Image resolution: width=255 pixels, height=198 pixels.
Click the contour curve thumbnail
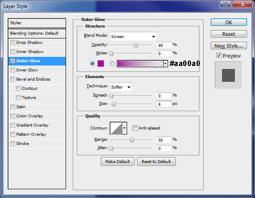116,128
